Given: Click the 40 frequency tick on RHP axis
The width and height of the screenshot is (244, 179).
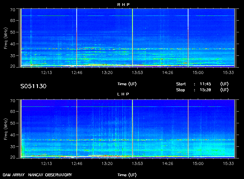Looking at the screenshot, I should tap(13, 44).
